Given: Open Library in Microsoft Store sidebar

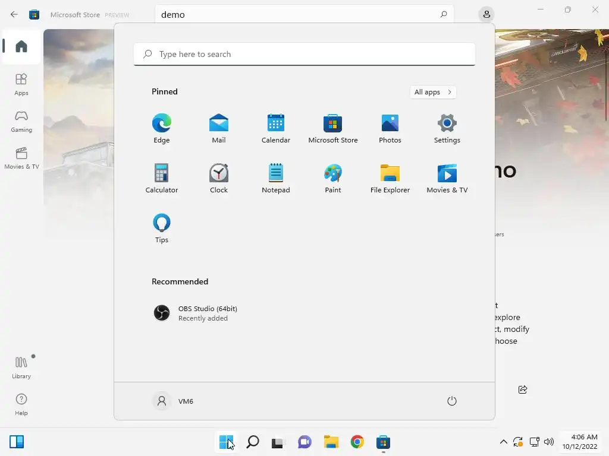Looking at the screenshot, I should [x=21, y=368].
